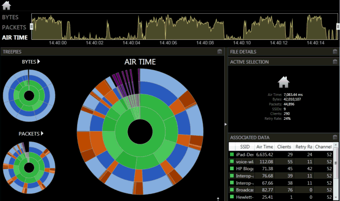The width and height of the screenshot is (340, 201).
Task: Select the HP Blog SSID row
Action: [x=281, y=169]
